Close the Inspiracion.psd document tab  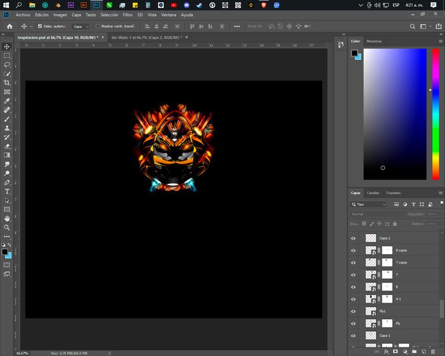coord(103,37)
